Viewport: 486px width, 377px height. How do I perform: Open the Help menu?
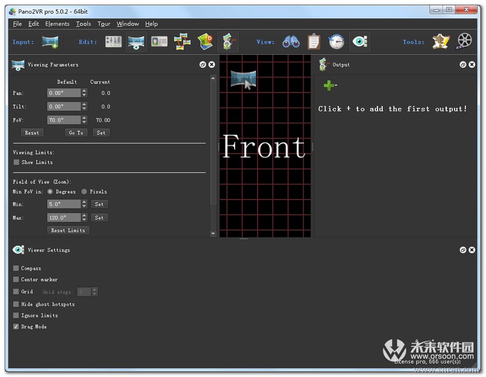(151, 24)
